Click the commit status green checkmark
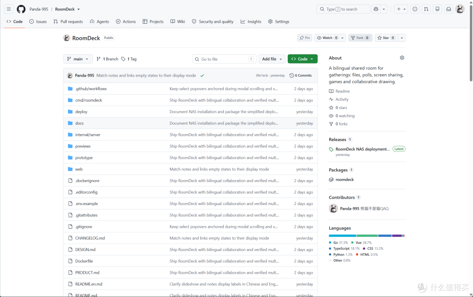The image size is (473, 297). [x=202, y=75]
